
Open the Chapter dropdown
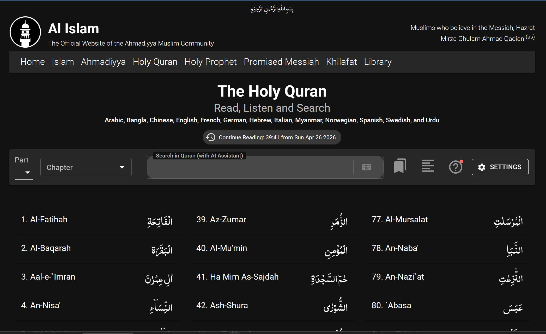86,167
